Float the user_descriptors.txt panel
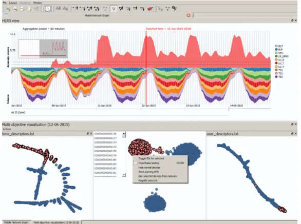The width and height of the screenshot is (301, 224). click(x=292, y=133)
